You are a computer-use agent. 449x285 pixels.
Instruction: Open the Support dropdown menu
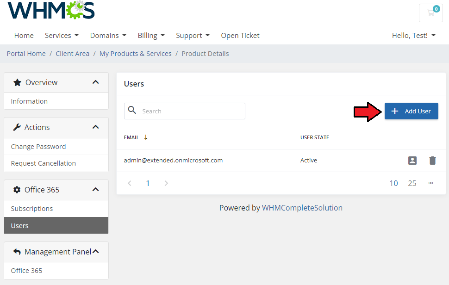click(x=193, y=36)
